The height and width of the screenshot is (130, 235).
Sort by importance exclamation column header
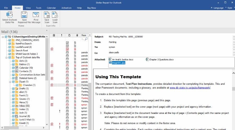(x=62, y=35)
